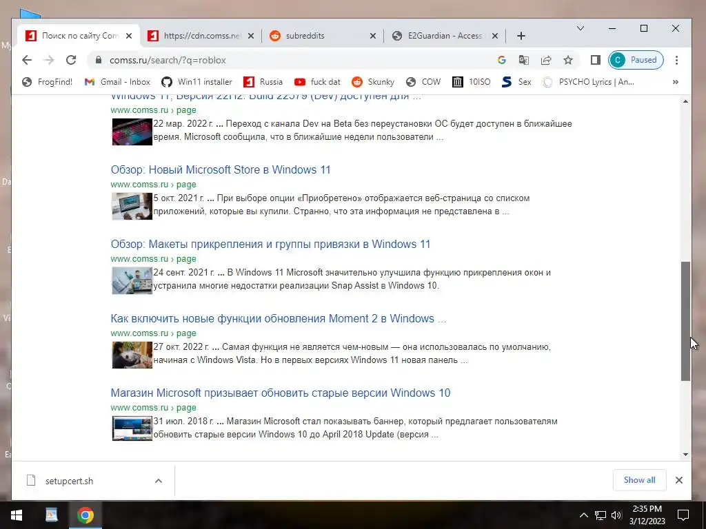Open the network status tray icon

coord(601,515)
